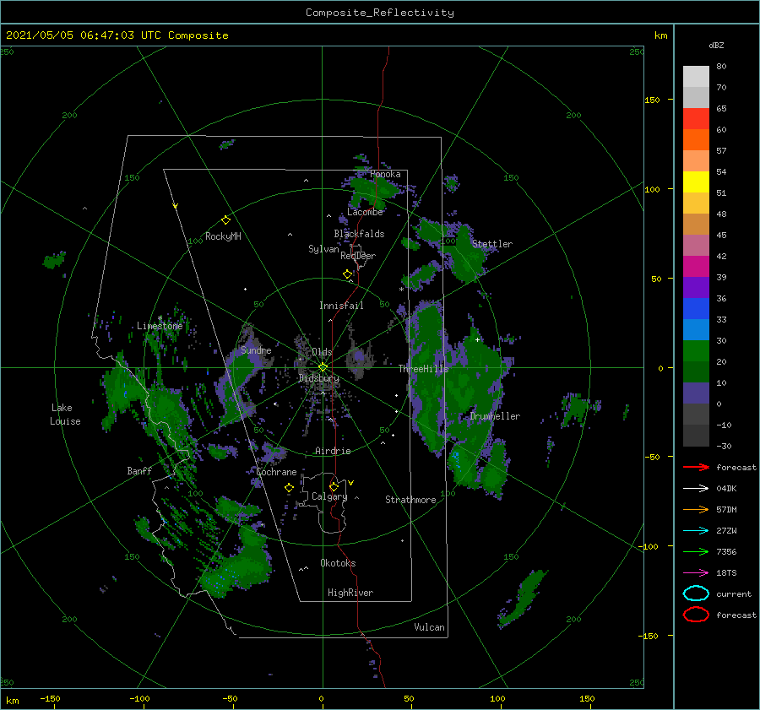Select the Didsbury label

click(318, 378)
